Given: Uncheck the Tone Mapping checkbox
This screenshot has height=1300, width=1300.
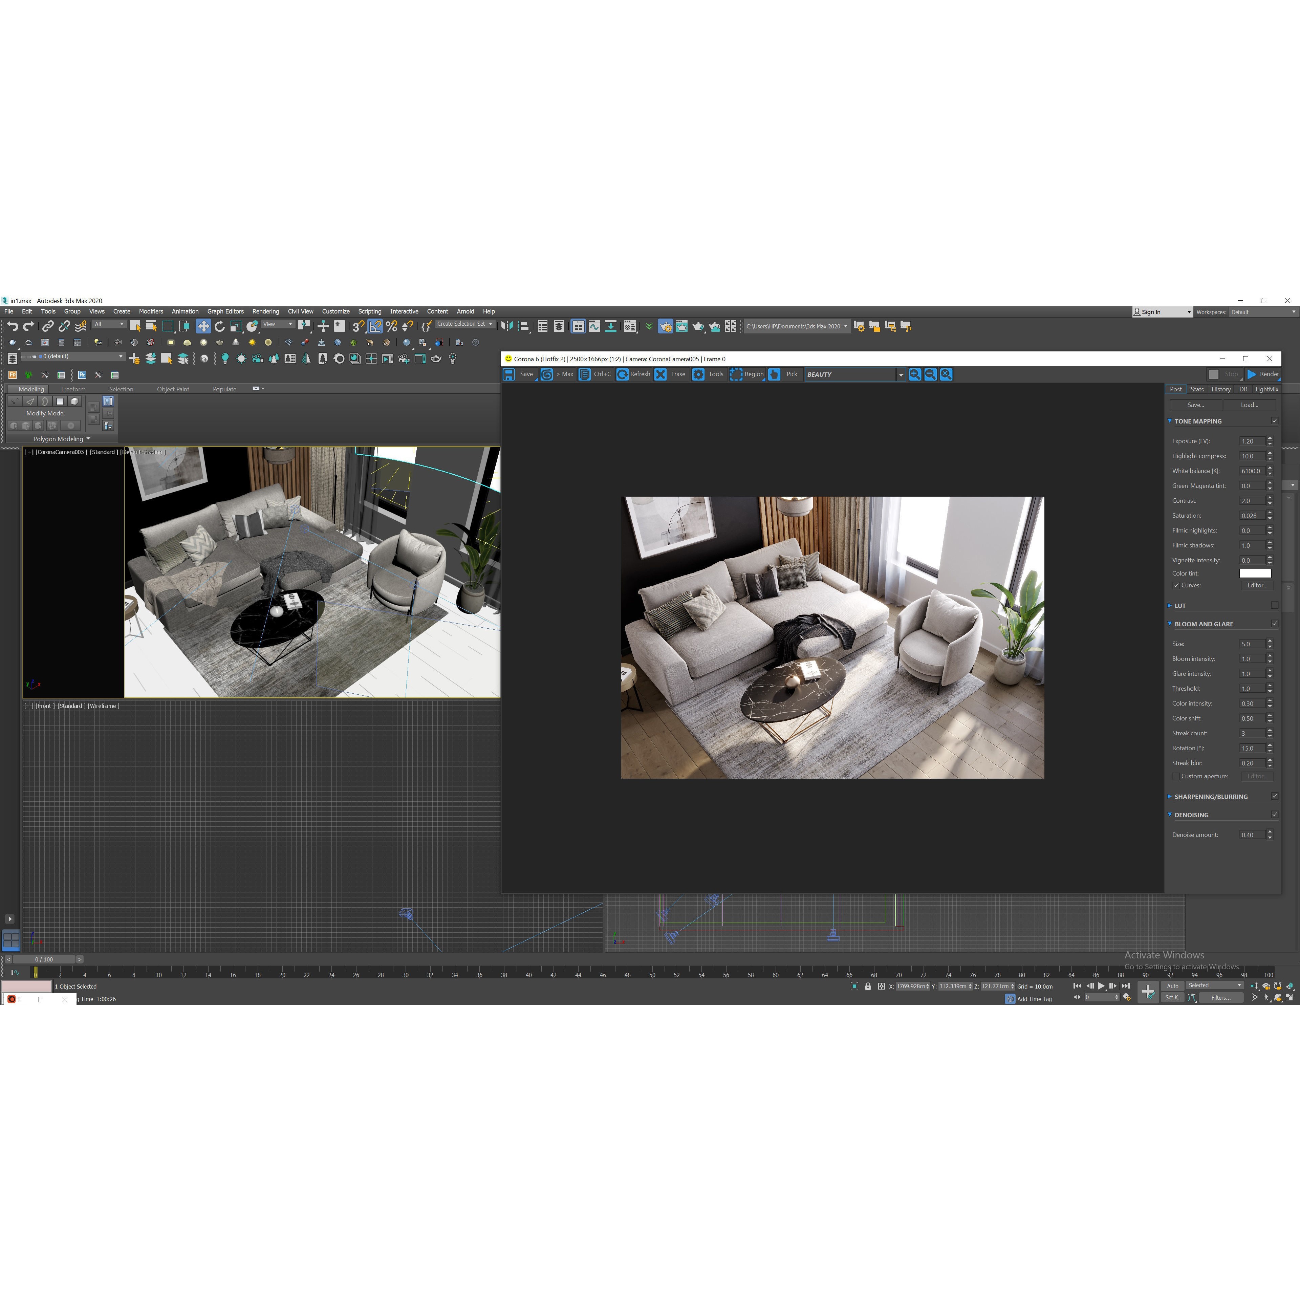Looking at the screenshot, I should pyautogui.click(x=1274, y=421).
